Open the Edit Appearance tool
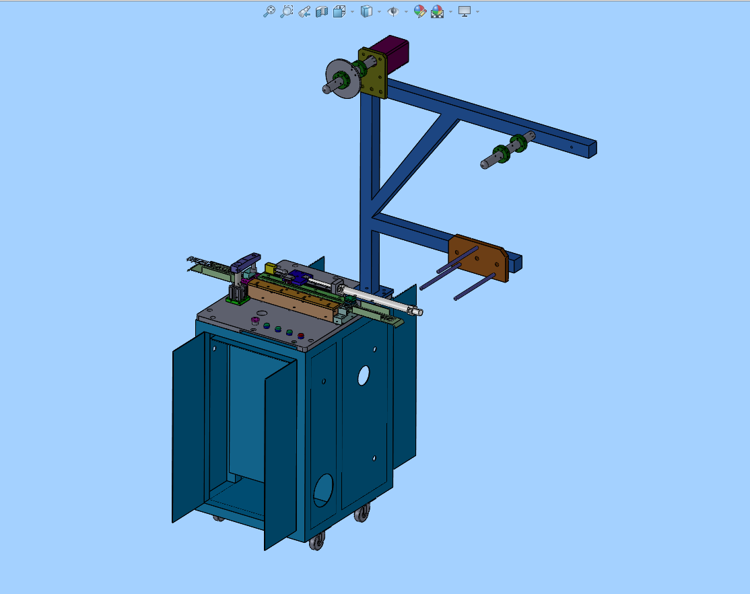The image size is (750, 594). tap(419, 11)
